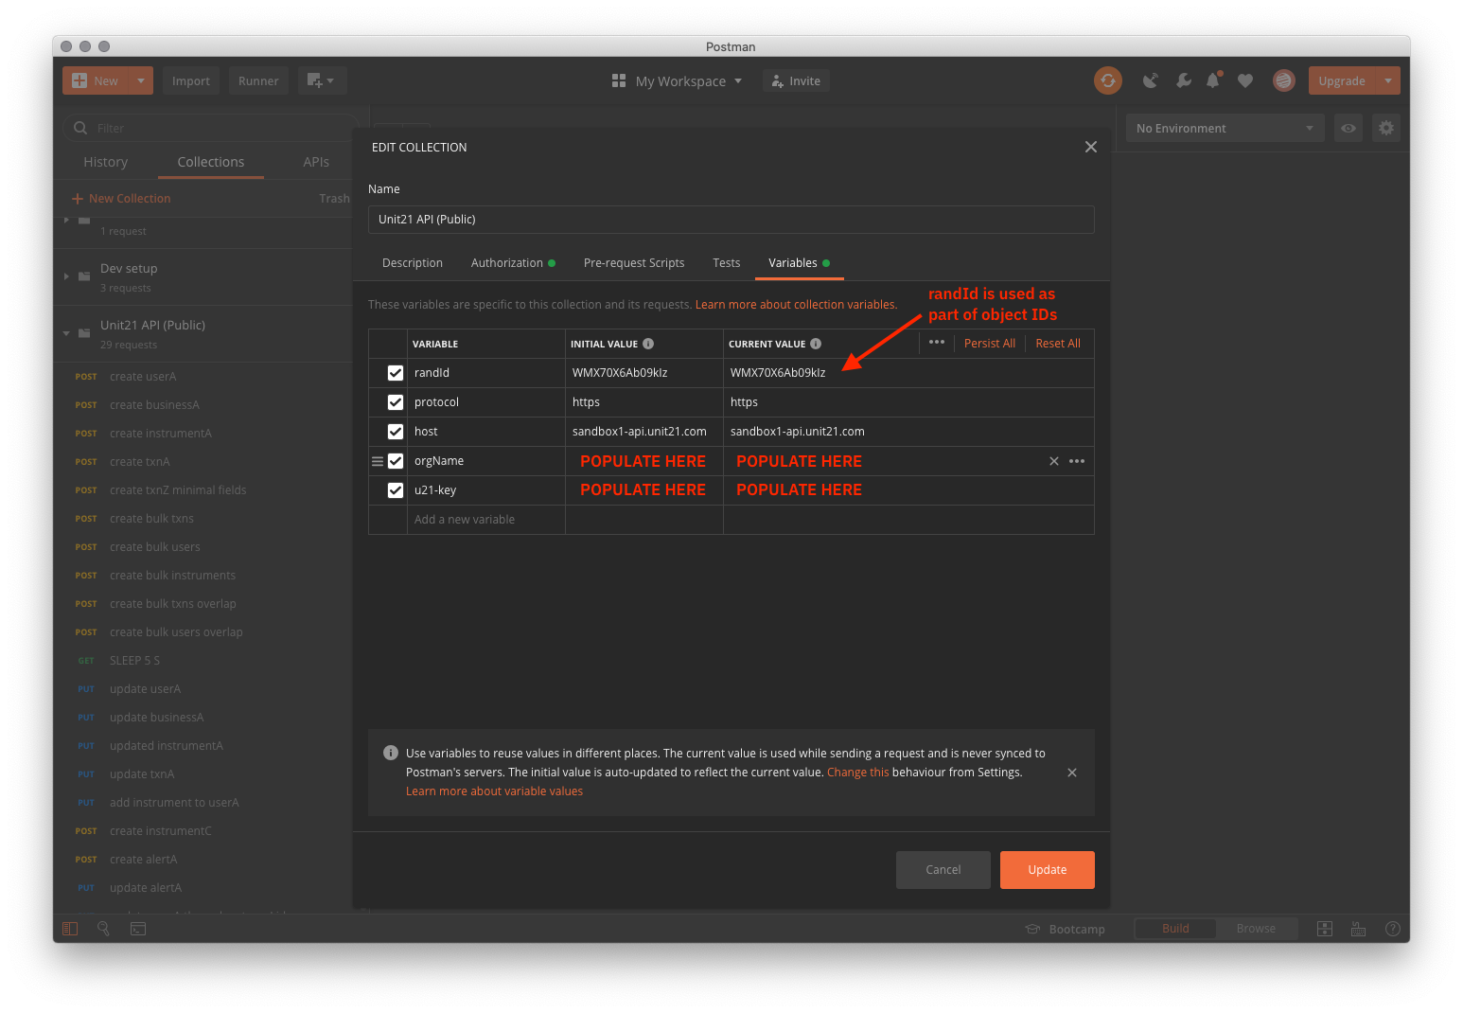The image size is (1463, 1013).
Task: Open the Runner
Action: (258, 80)
